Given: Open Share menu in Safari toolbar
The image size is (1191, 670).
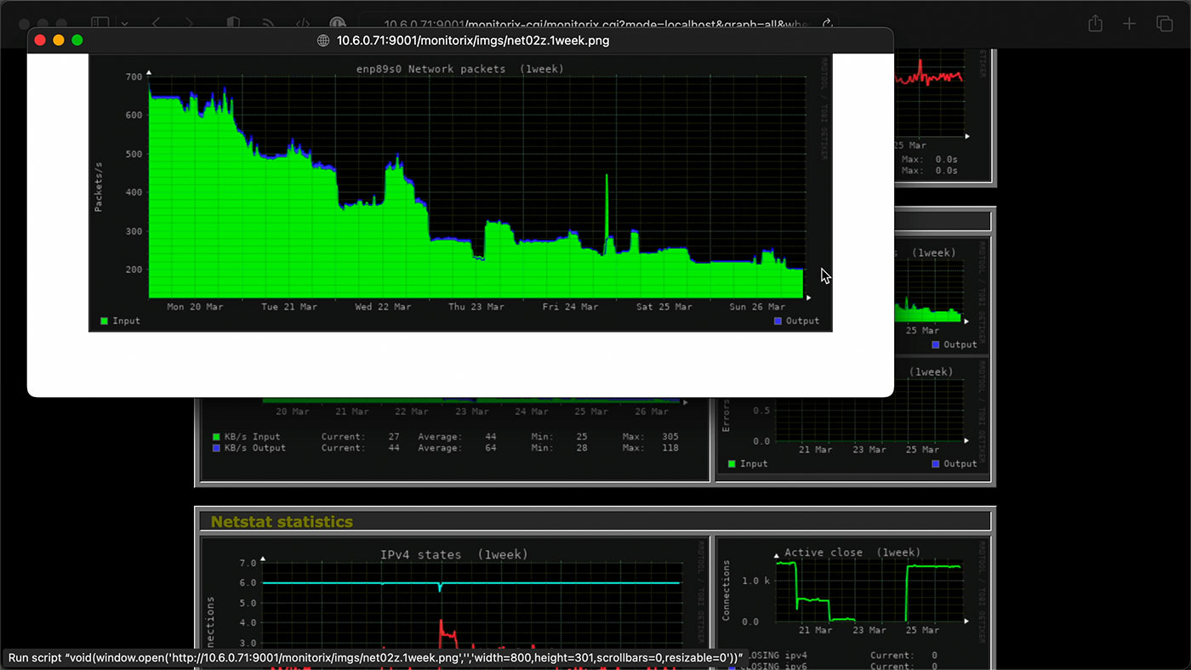Looking at the screenshot, I should [1096, 24].
